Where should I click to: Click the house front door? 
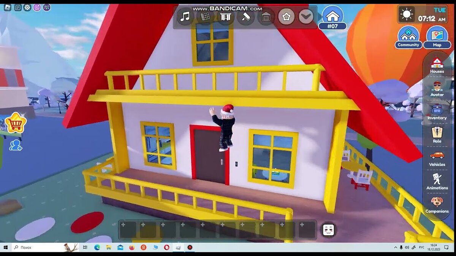[210, 155]
